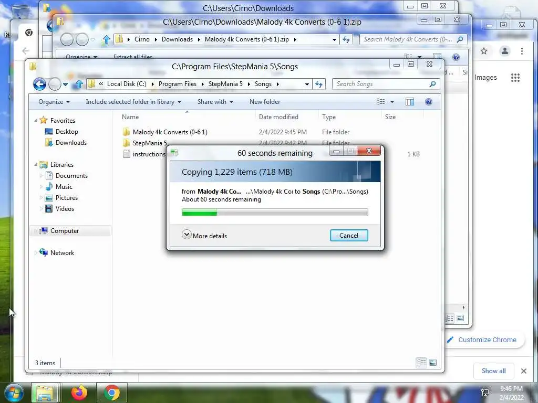Open Help in the Songs window
Image resolution: width=538 pixels, height=403 pixels.
point(429,102)
